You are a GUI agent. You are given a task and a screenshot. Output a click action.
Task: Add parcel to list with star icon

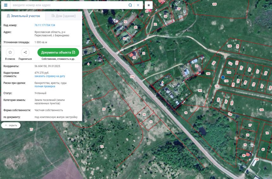click(x=10, y=52)
